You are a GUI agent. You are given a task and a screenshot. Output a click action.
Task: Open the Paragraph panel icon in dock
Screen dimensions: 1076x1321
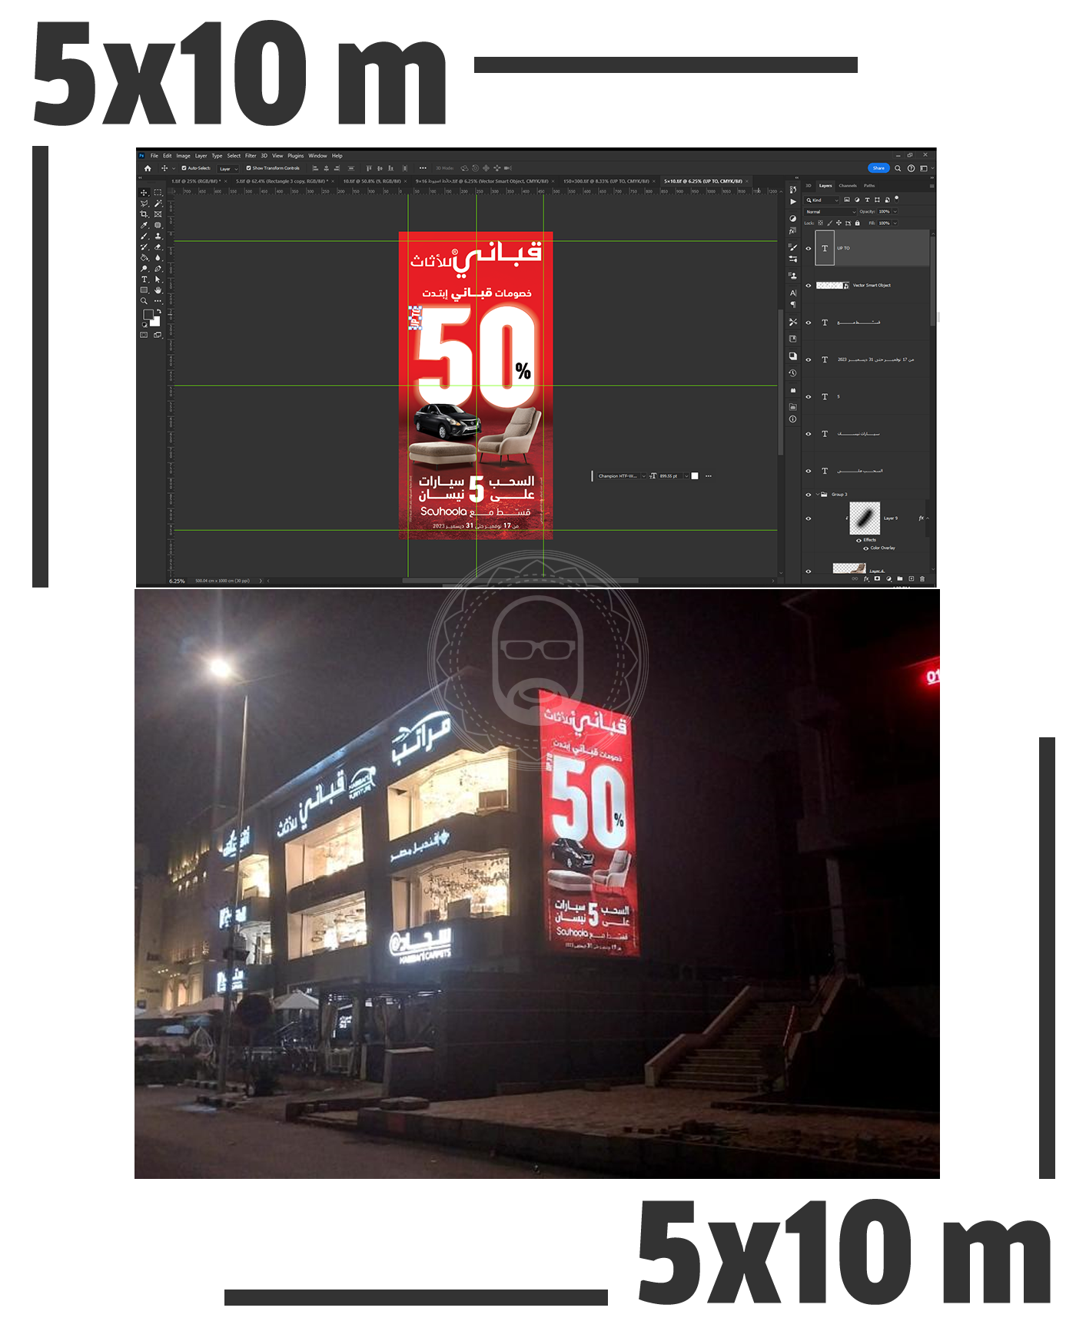tap(793, 304)
